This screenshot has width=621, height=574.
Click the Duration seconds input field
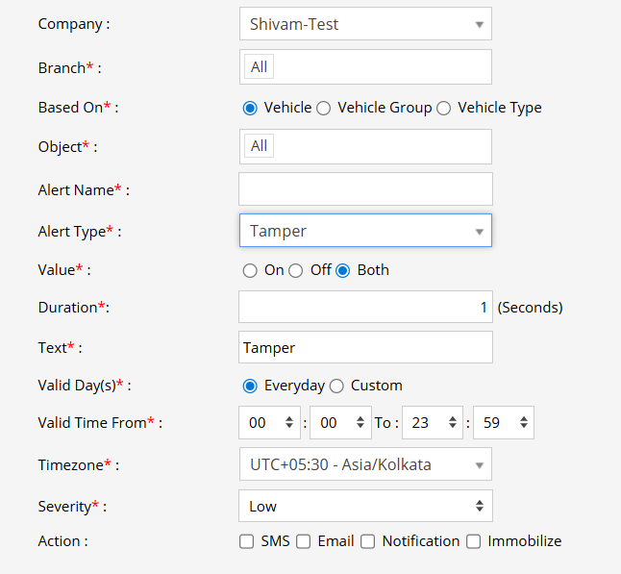tap(364, 308)
